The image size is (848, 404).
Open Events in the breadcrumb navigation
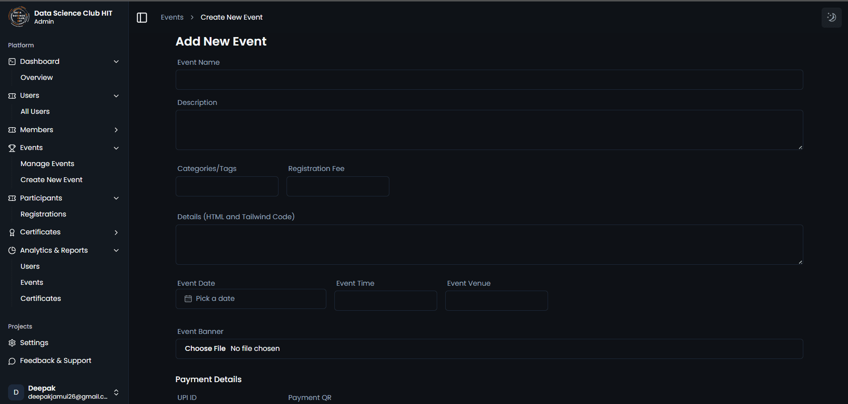pos(172,17)
